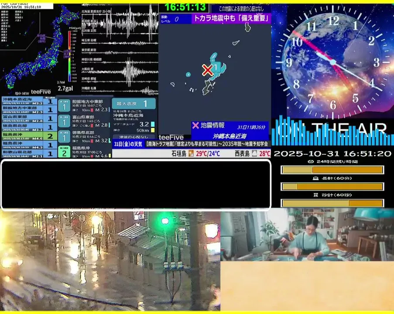Click intensity 1 badge for 富山県東部 M 2.8
The width and height of the screenshot is (394, 314).
(64, 121)
